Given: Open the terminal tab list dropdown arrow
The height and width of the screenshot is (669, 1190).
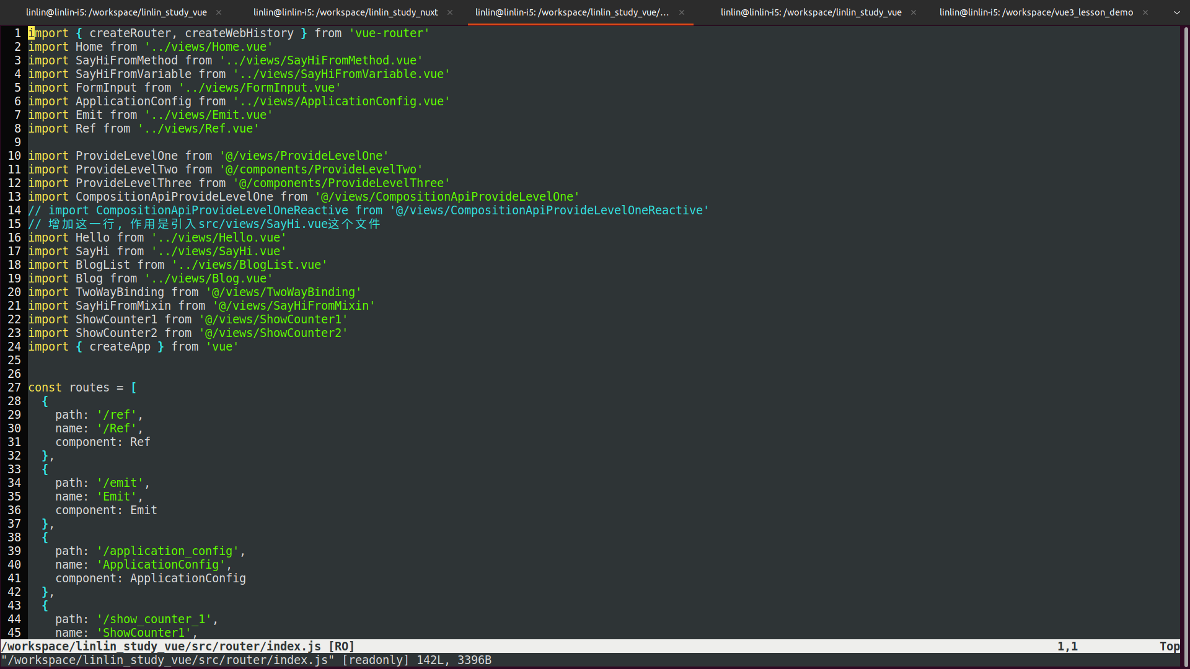Looking at the screenshot, I should pos(1176,12).
